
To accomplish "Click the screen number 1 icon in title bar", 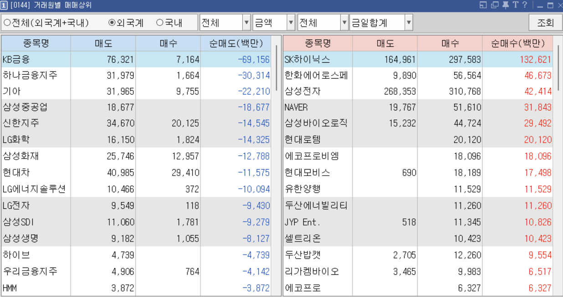I will point(4,5).
